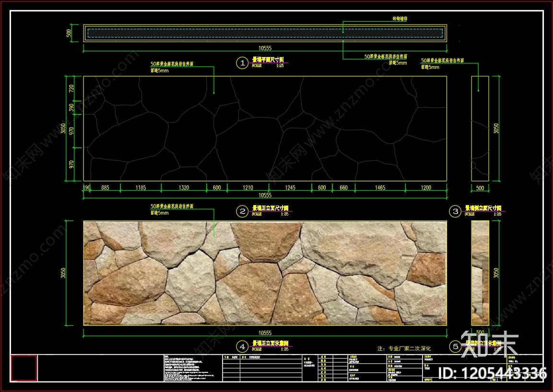Select the 景墙平面尺寸图 title label
This screenshot has width=553, height=392.
(268, 60)
